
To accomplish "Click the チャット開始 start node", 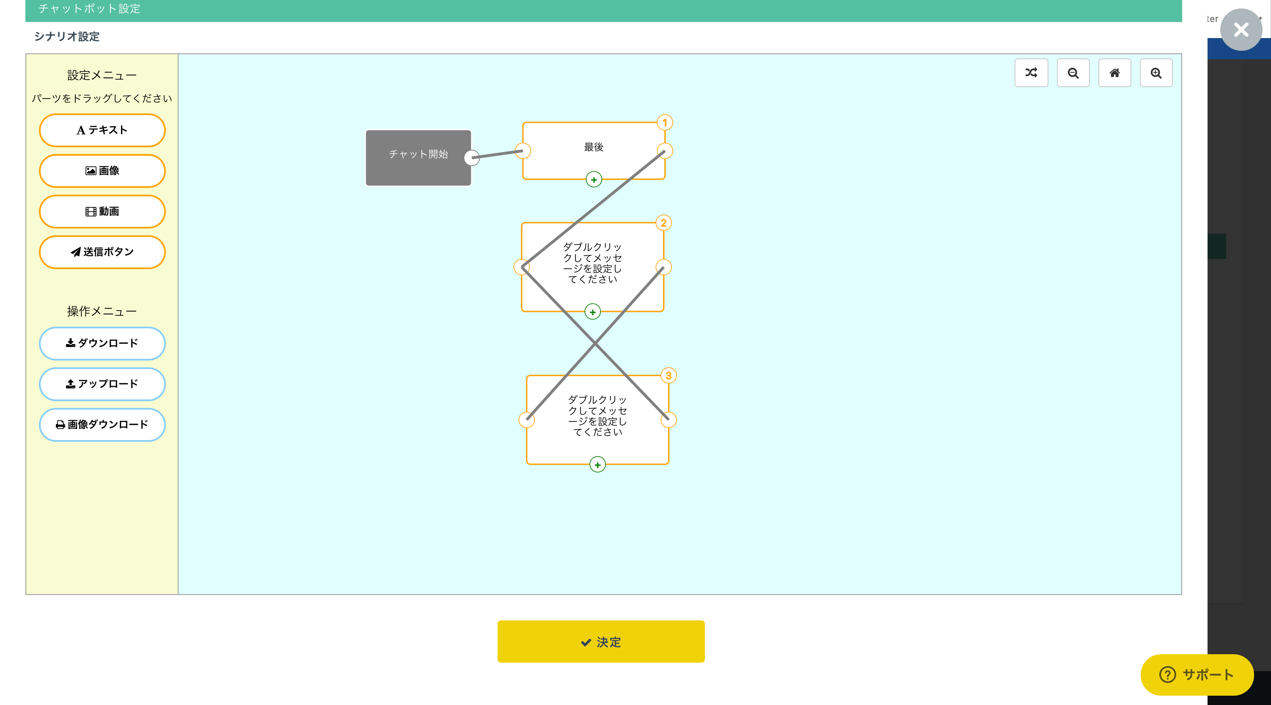I will (x=418, y=157).
